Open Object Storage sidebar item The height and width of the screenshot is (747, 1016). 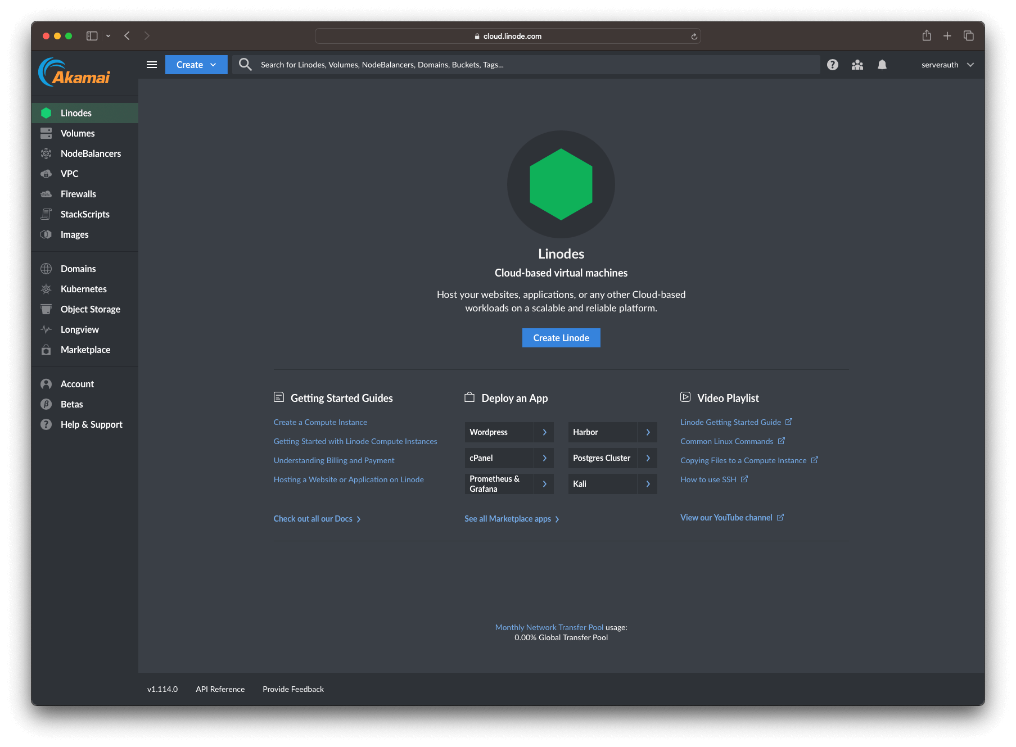point(85,309)
